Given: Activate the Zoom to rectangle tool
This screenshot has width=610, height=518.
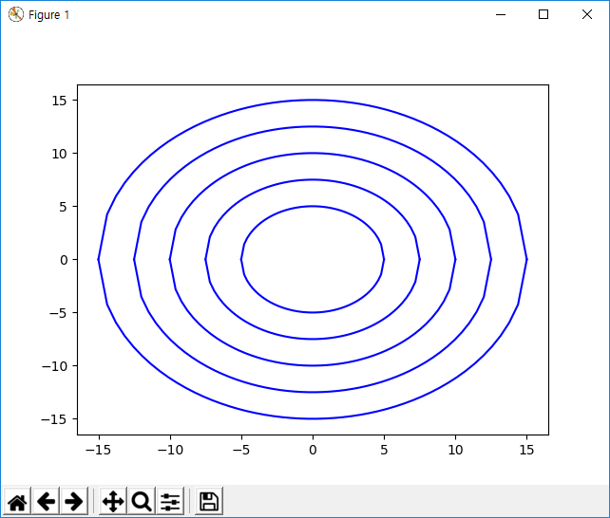Looking at the screenshot, I should (x=142, y=501).
